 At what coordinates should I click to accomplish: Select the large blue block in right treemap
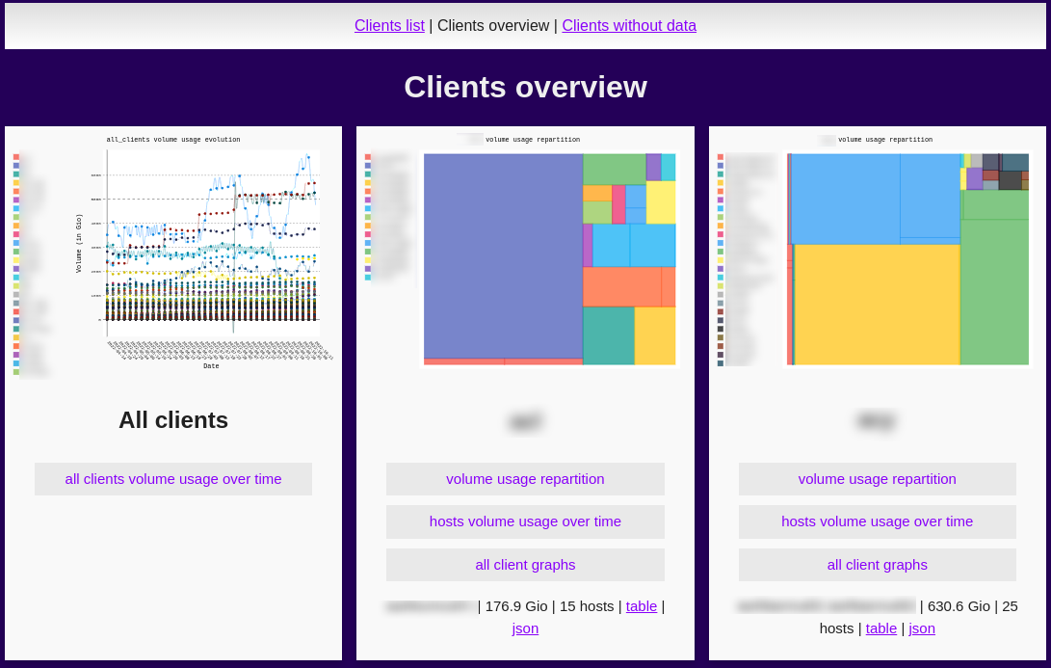pyautogui.click(x=846, y=199)
